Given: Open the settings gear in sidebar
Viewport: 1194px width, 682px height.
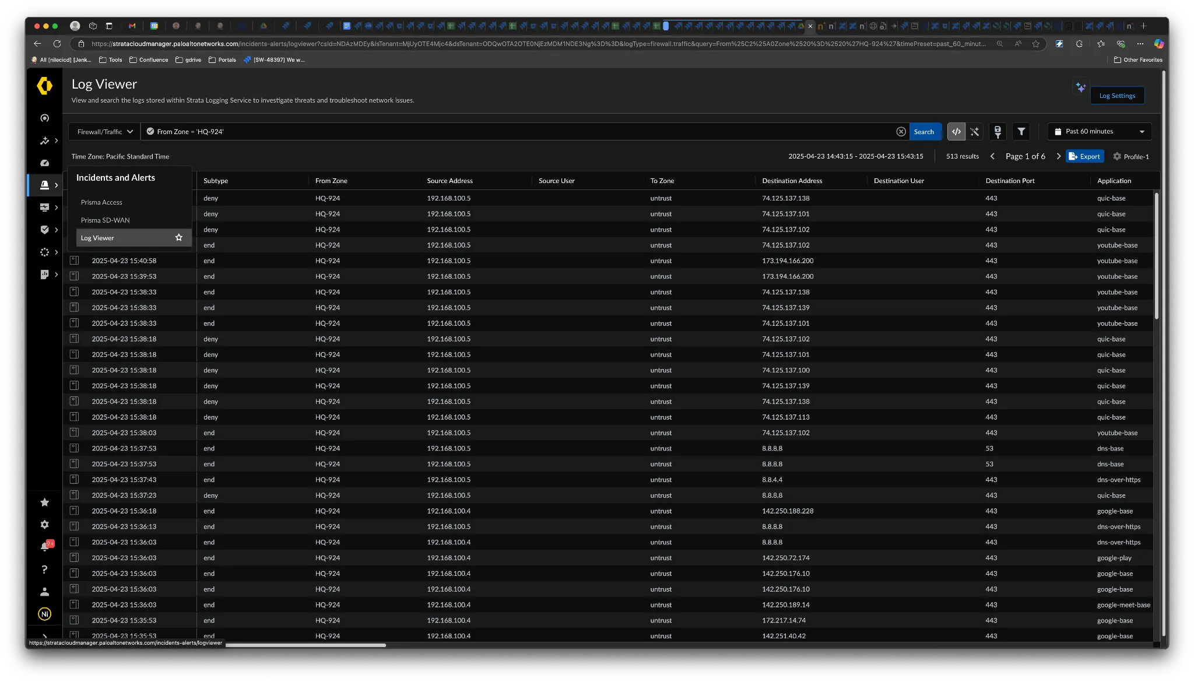Looking at the screenshot, I should pyautogui.click(x=44, y=525).
